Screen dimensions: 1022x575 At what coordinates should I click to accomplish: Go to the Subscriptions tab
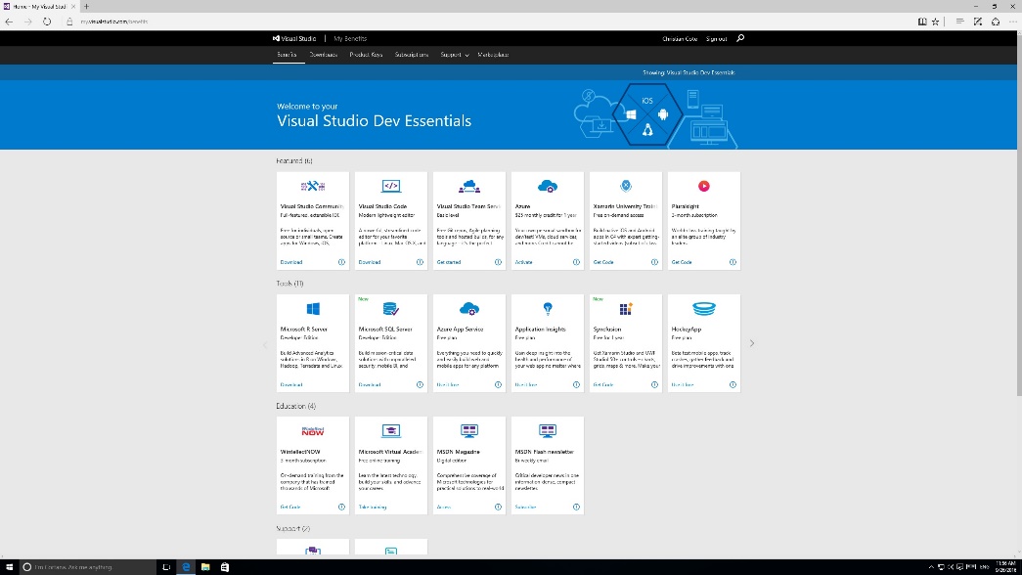tap(412, 55)
